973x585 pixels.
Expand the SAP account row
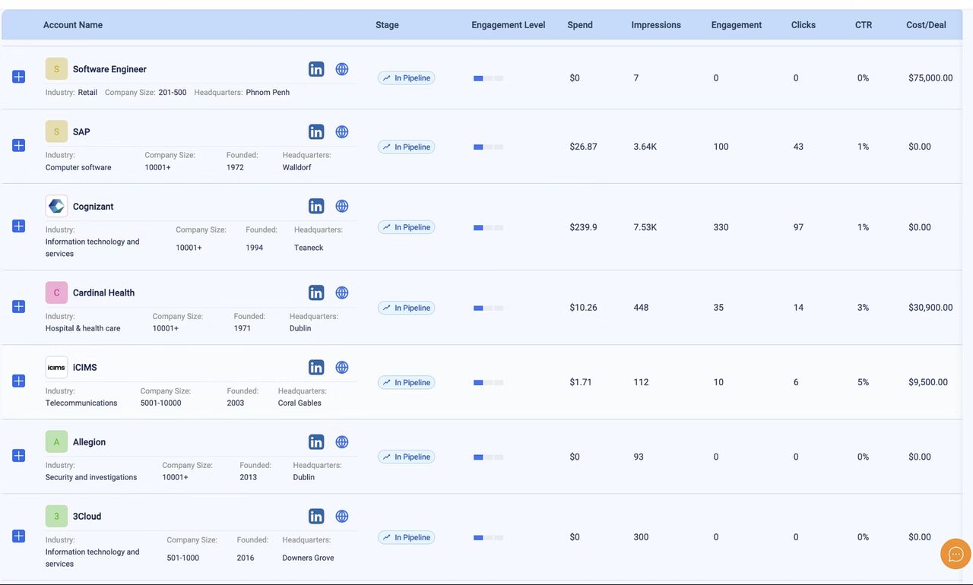tap(19, 145)
